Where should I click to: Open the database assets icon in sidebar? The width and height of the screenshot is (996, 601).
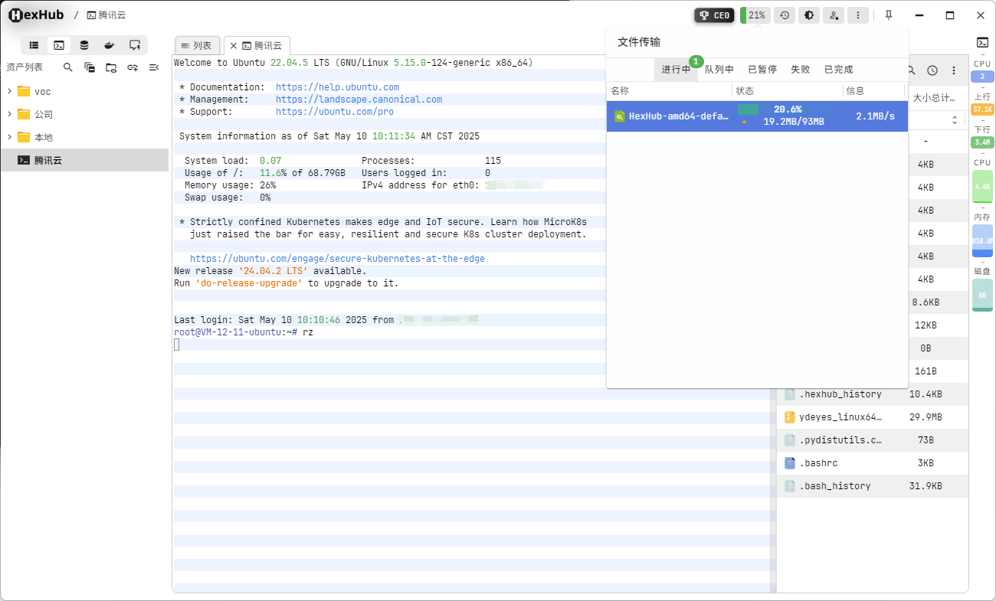(84, 45)
